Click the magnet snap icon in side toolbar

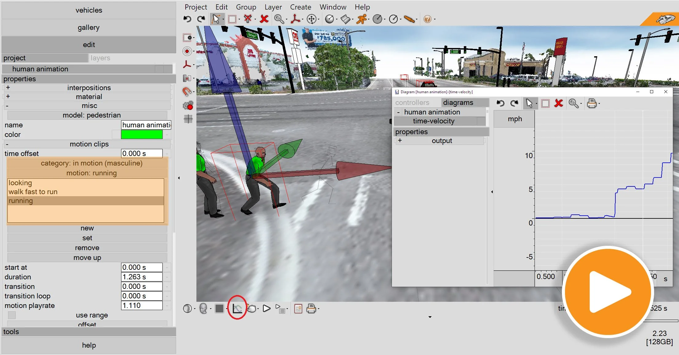(x=187, y=92)
